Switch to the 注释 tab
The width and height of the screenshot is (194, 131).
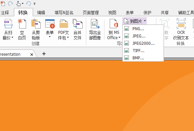5,13
